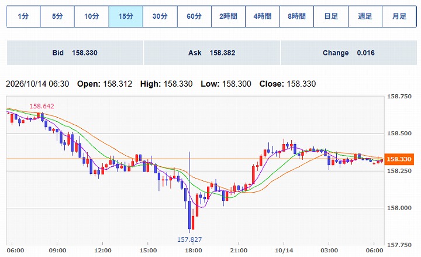Click the 18:00 time axis label
The width and height of the screenshot is (421, 257).
click(194, 251)
